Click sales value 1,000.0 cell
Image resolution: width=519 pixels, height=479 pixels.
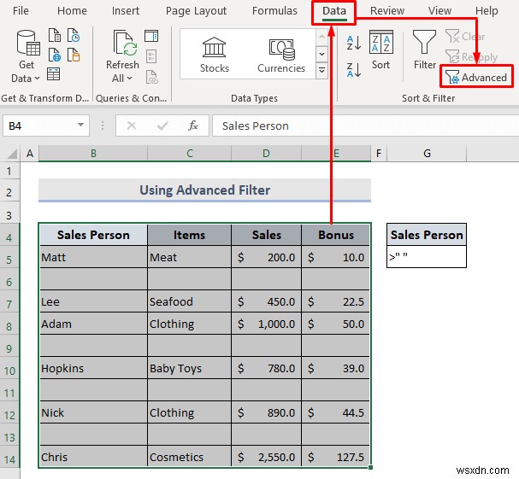point(267,324)
